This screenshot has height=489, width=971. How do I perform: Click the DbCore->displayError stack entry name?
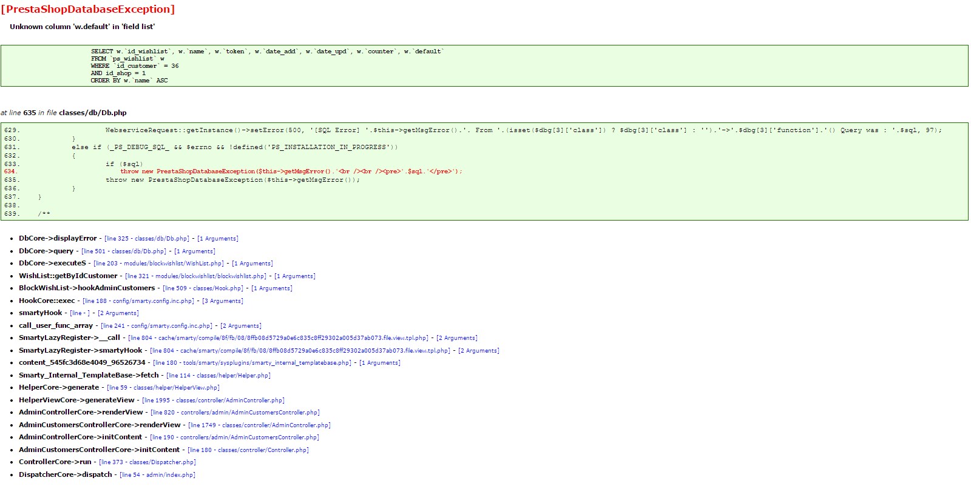(58, 239)
